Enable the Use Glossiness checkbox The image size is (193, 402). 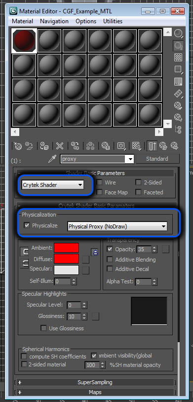[44, 328]
